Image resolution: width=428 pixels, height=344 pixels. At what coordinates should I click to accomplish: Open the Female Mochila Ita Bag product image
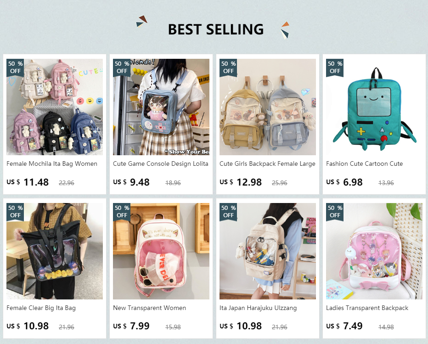click(x=55, y=107)
